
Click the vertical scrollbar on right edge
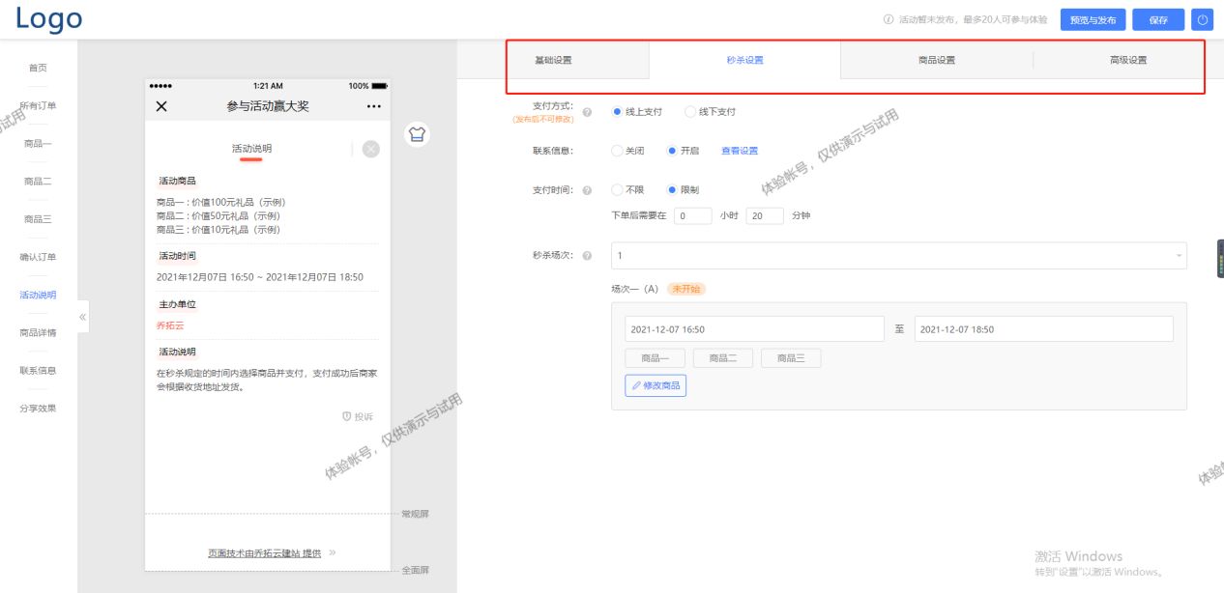1220,259
